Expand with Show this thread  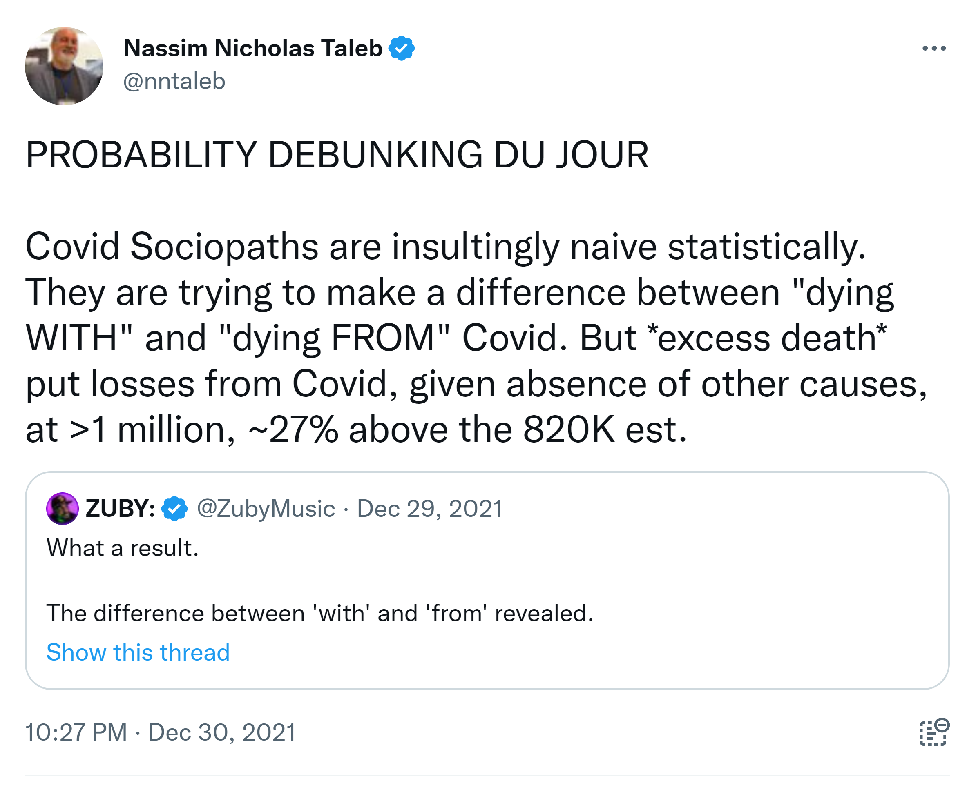point(138,652)
